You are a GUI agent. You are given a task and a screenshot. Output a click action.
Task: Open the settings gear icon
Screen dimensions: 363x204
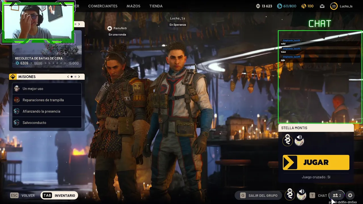tap(350, 195)
